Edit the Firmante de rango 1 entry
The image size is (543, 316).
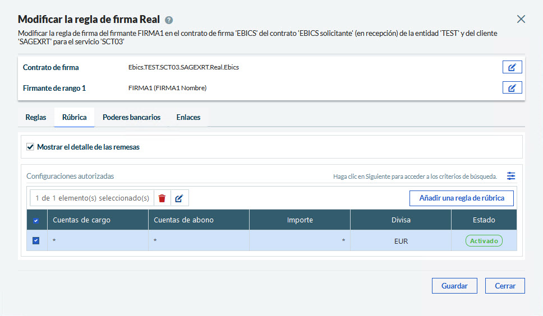(512, 87)
